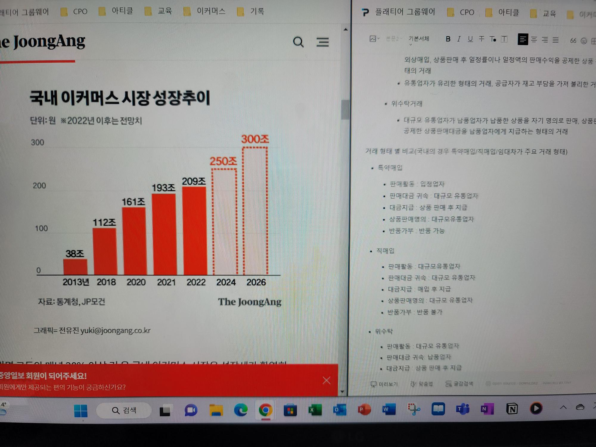This screenshot has width=596, height=447.
Task: Apply strikethrough to text
Action: coord(482,39)
